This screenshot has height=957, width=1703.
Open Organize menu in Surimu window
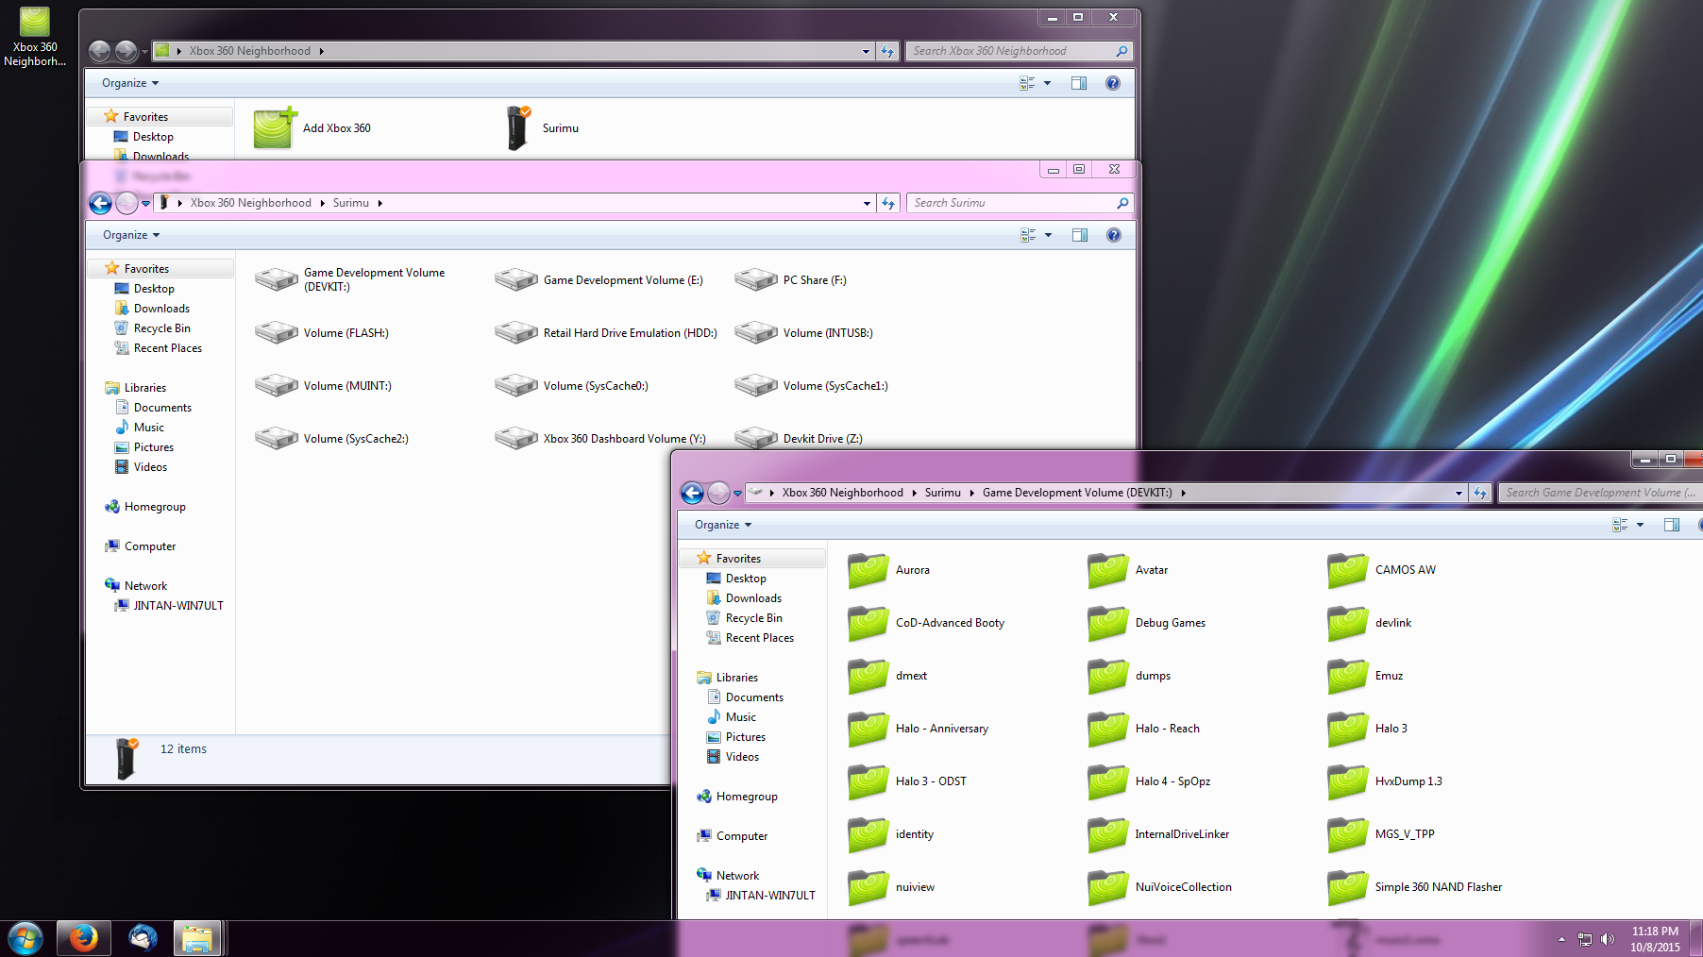131,235
